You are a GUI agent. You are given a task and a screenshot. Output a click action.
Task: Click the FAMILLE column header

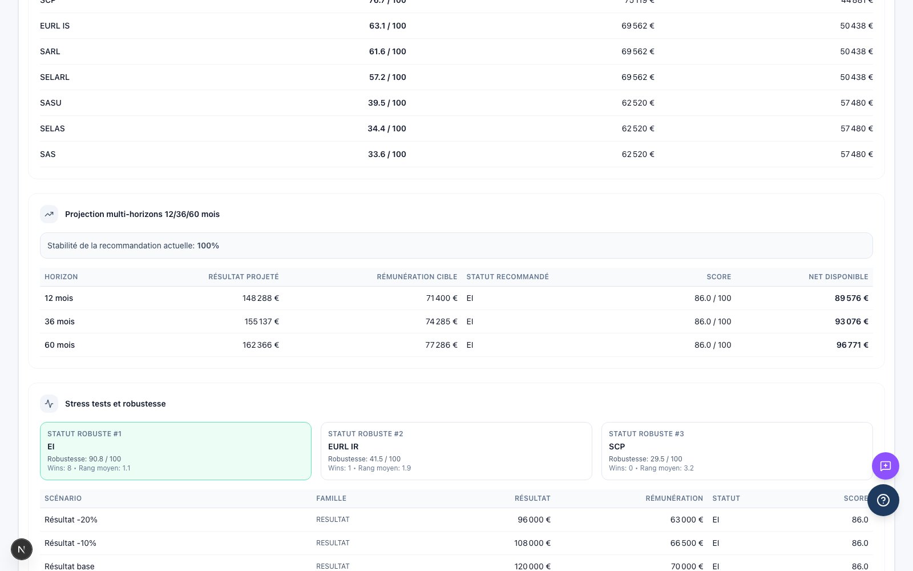pos(331,498)
